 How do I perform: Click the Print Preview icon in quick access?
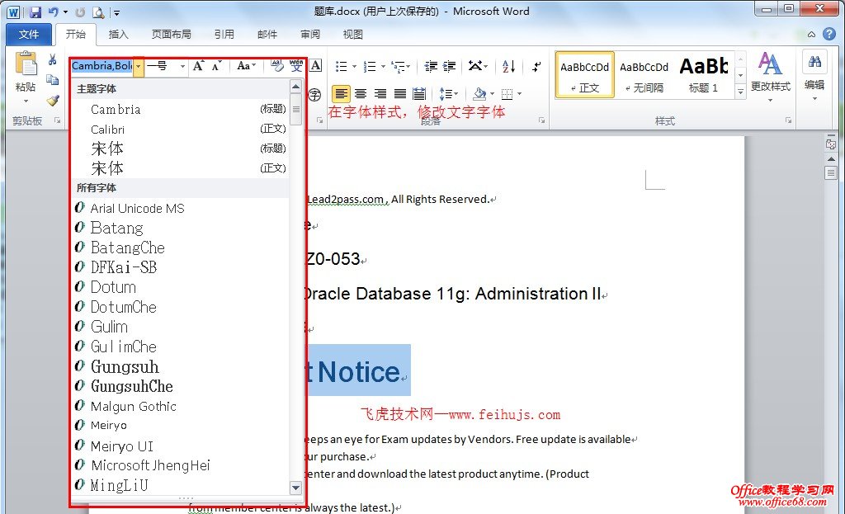point(98,12)
